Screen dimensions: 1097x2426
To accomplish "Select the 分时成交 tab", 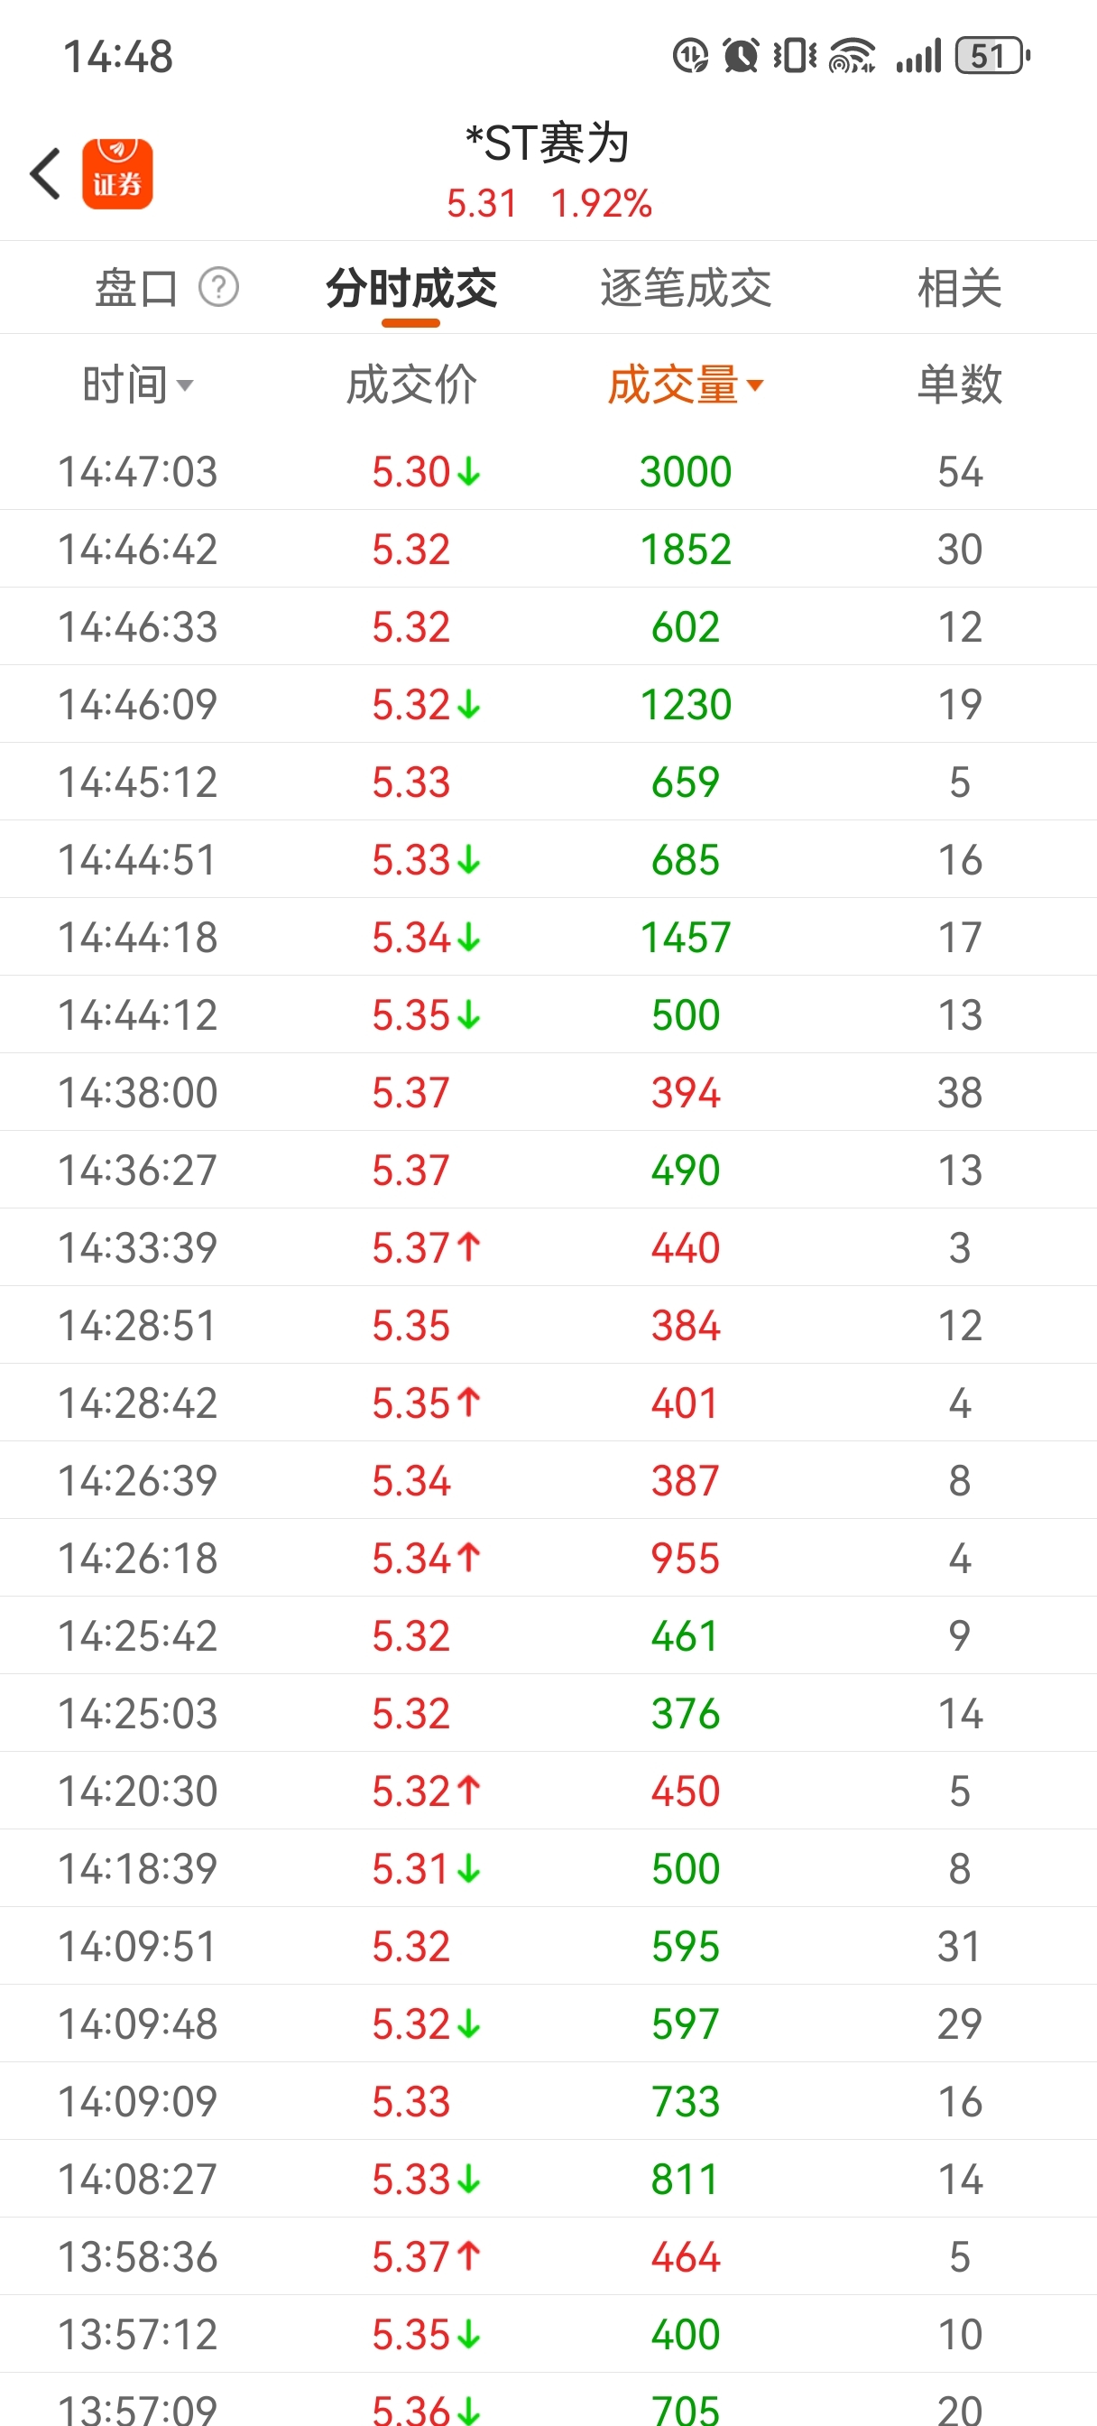I will (411, 287).
